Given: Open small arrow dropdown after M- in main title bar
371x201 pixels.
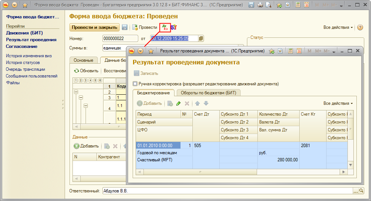Looking at the screenshot, I should 341,6.
